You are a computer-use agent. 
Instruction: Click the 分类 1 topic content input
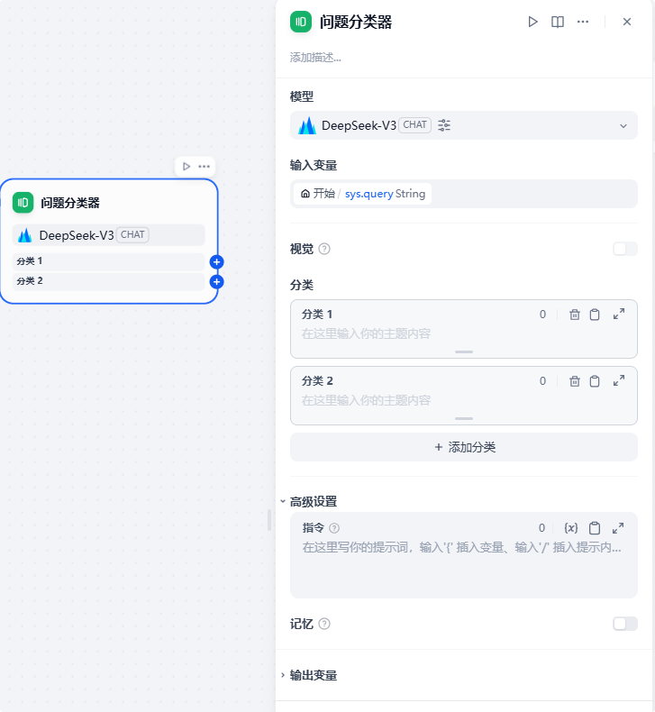tap(463, 334)
